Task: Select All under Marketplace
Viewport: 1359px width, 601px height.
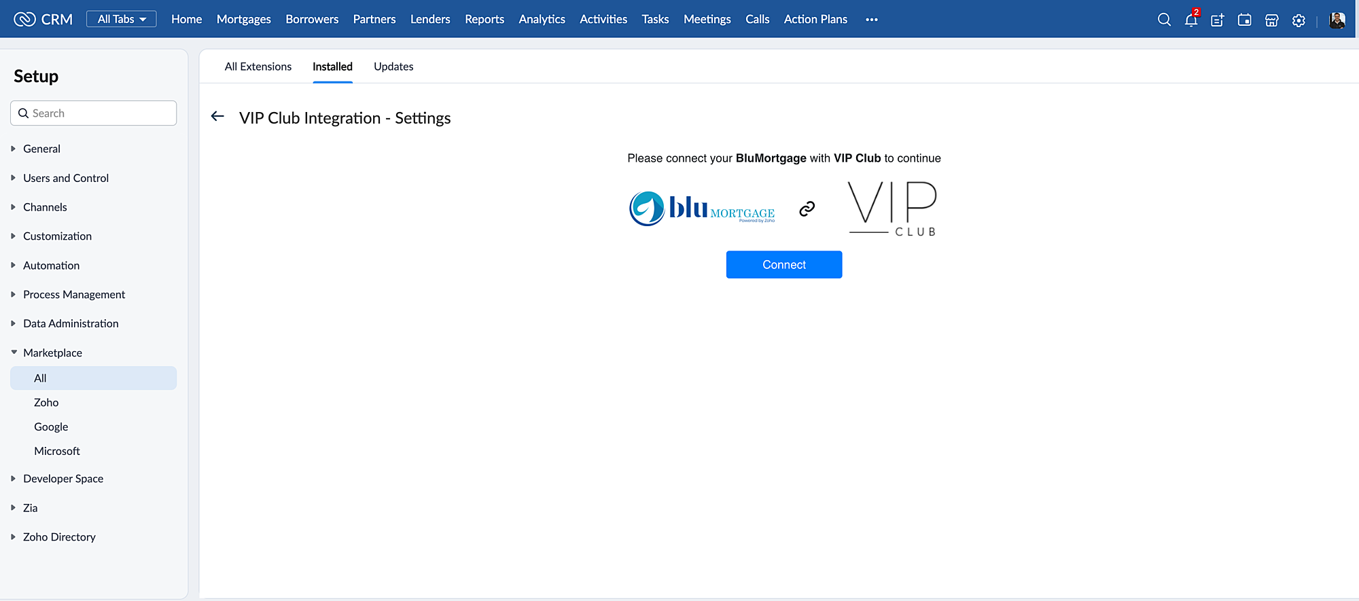Action: pos(94,378)
